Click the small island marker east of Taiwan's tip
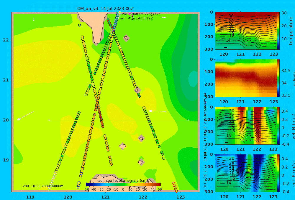The width and height of the screenshot is (295, 200). [126, 38]
